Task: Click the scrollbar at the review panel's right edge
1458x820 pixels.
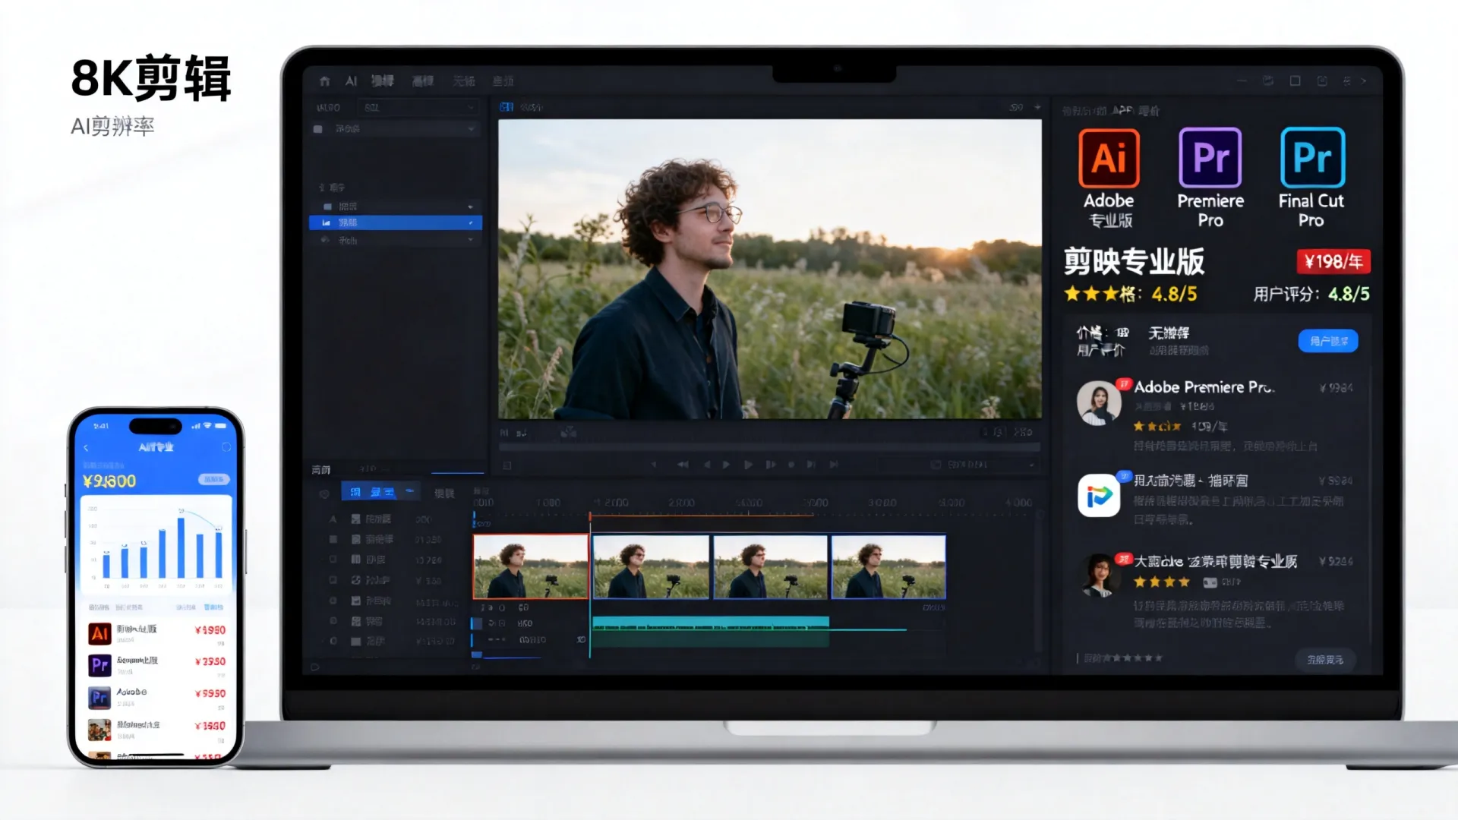Action: (1371, 505)
